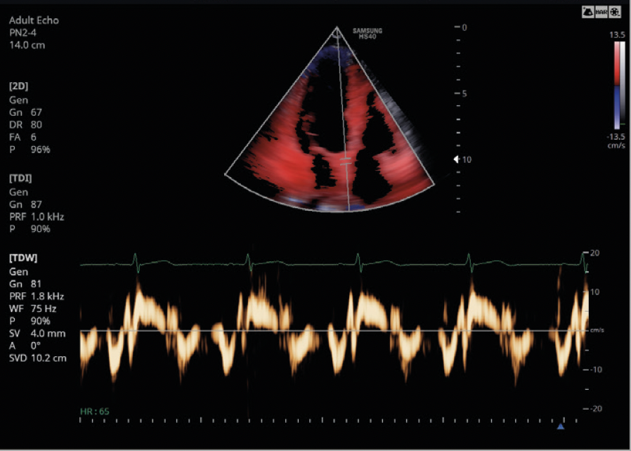Click the 'HR : 65' heart rate readout
This screenshot has width=631, height=451.
coord(95,411)
